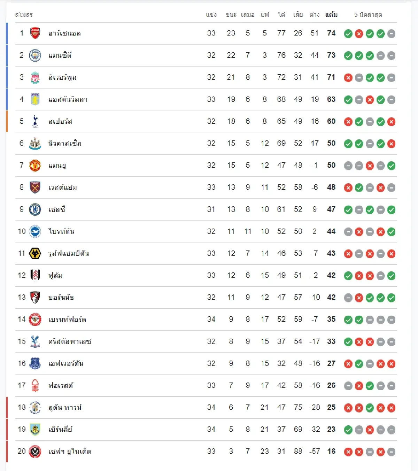Click the Sheffield United crest
The image size is (418, 471).
coord(35,451)
